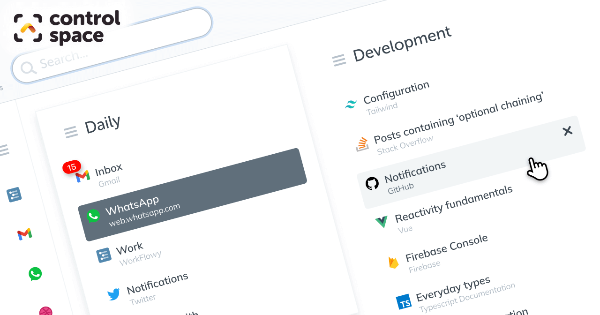
Task: Click the Stack Overflow icon
Action: pos(362,144)
